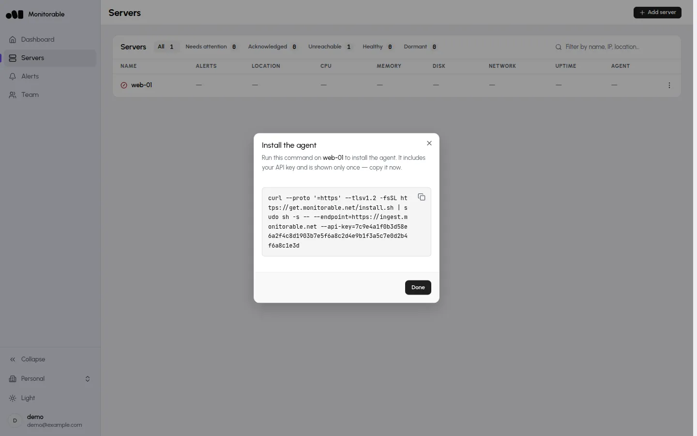
Task: Select the Dormant filter tab
Action: point(421,47)
